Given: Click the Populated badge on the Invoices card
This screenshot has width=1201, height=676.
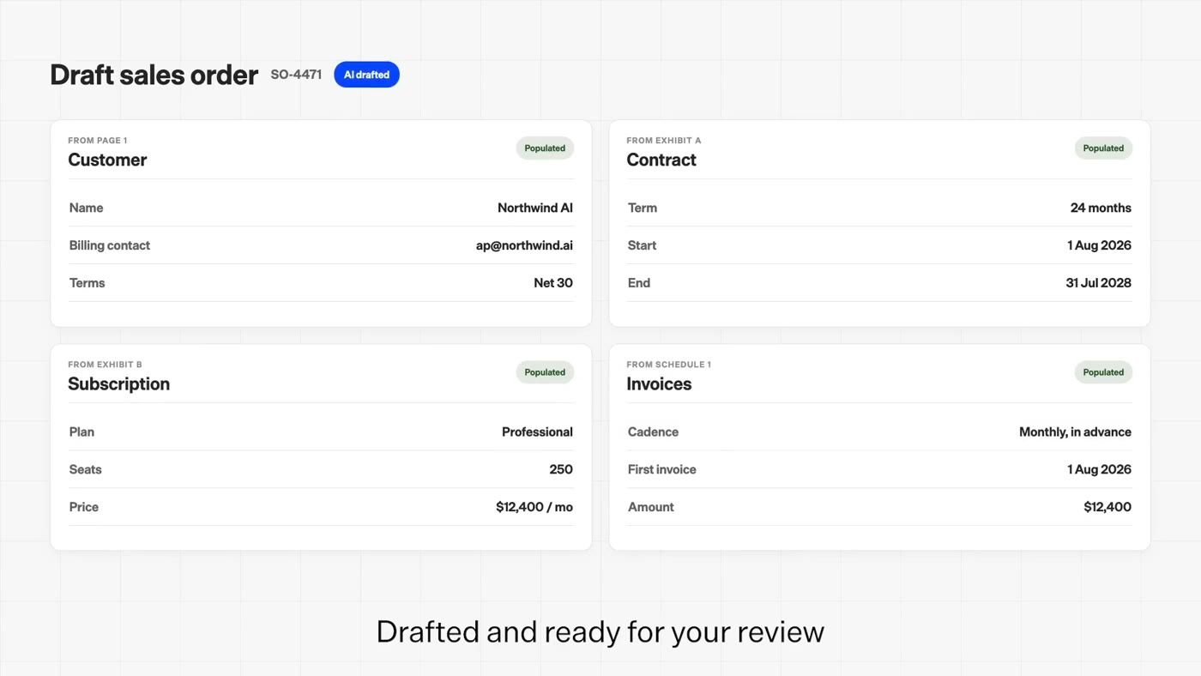Looking at the screenshot, I should [x=1103, y=372].
